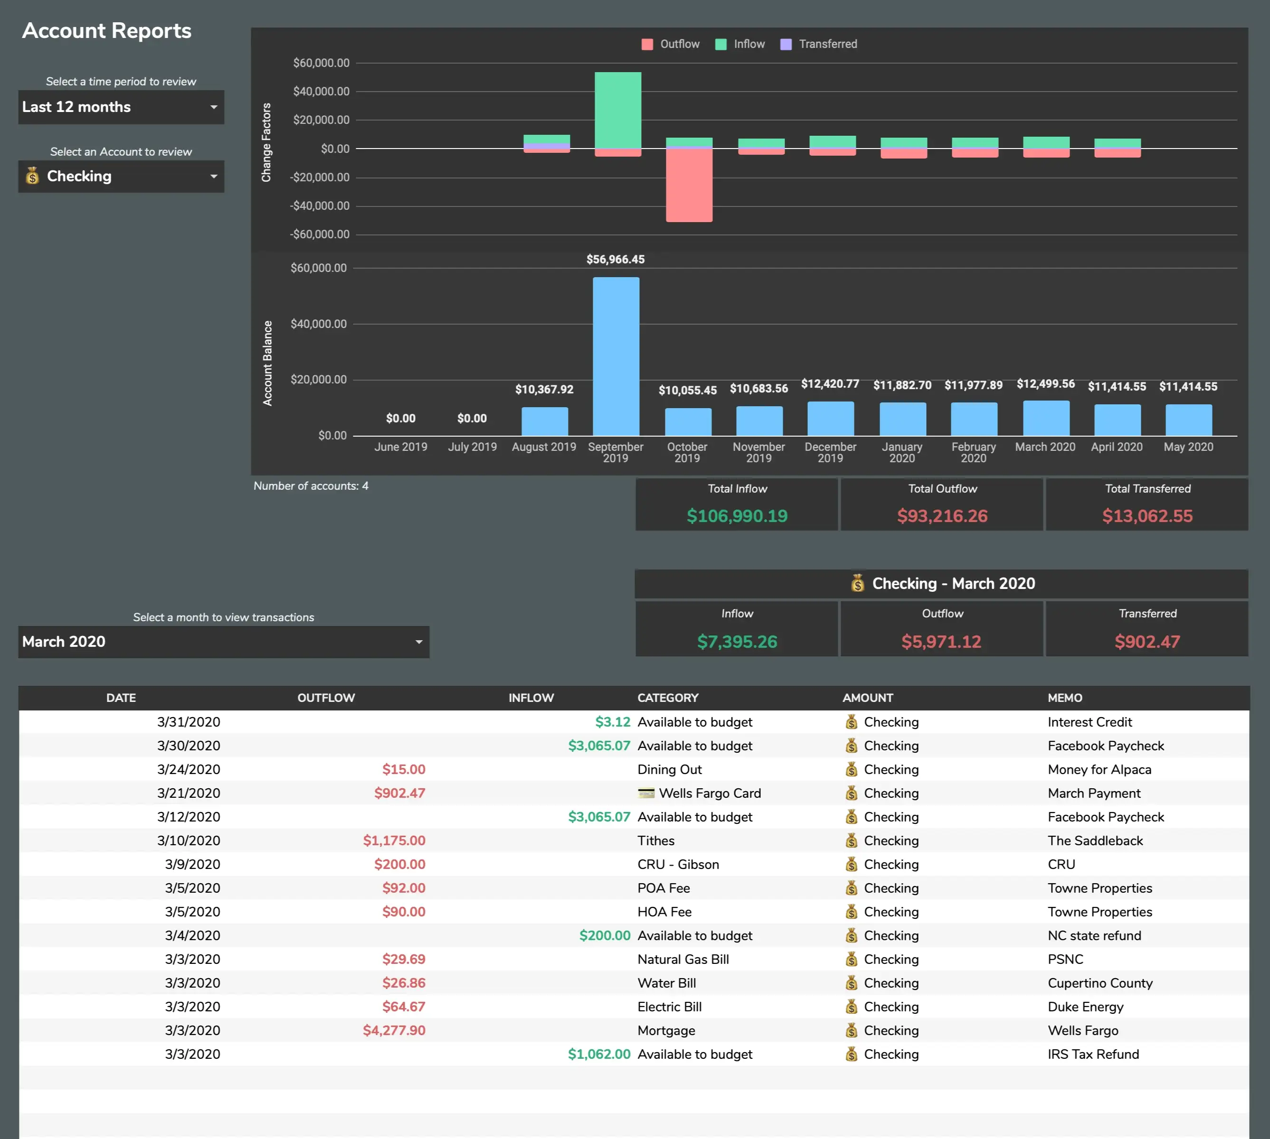Click the $200.00 NC state refund inflow
1270x1139 pixels.
point(604,935)
